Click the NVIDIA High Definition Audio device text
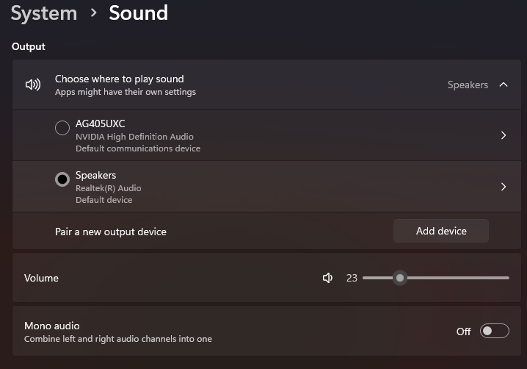527x369 pixels. coord(134,137)
